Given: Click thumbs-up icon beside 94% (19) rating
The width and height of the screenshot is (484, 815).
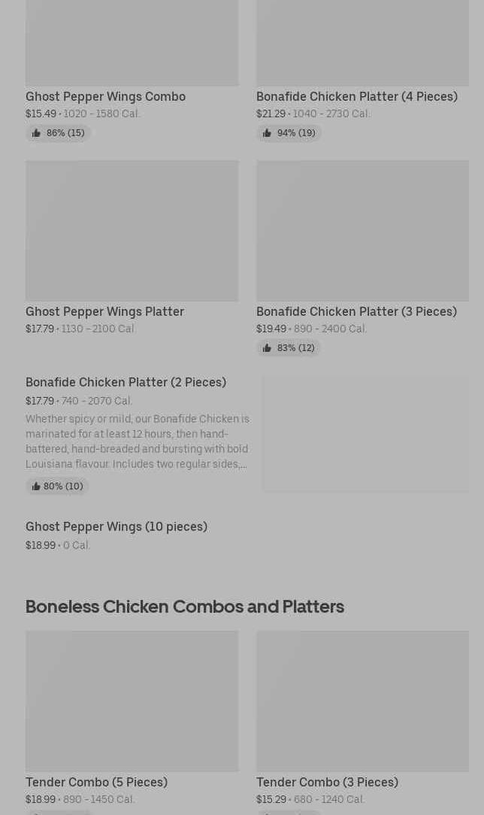Looking at the screenshot, I should coord(267,133).
